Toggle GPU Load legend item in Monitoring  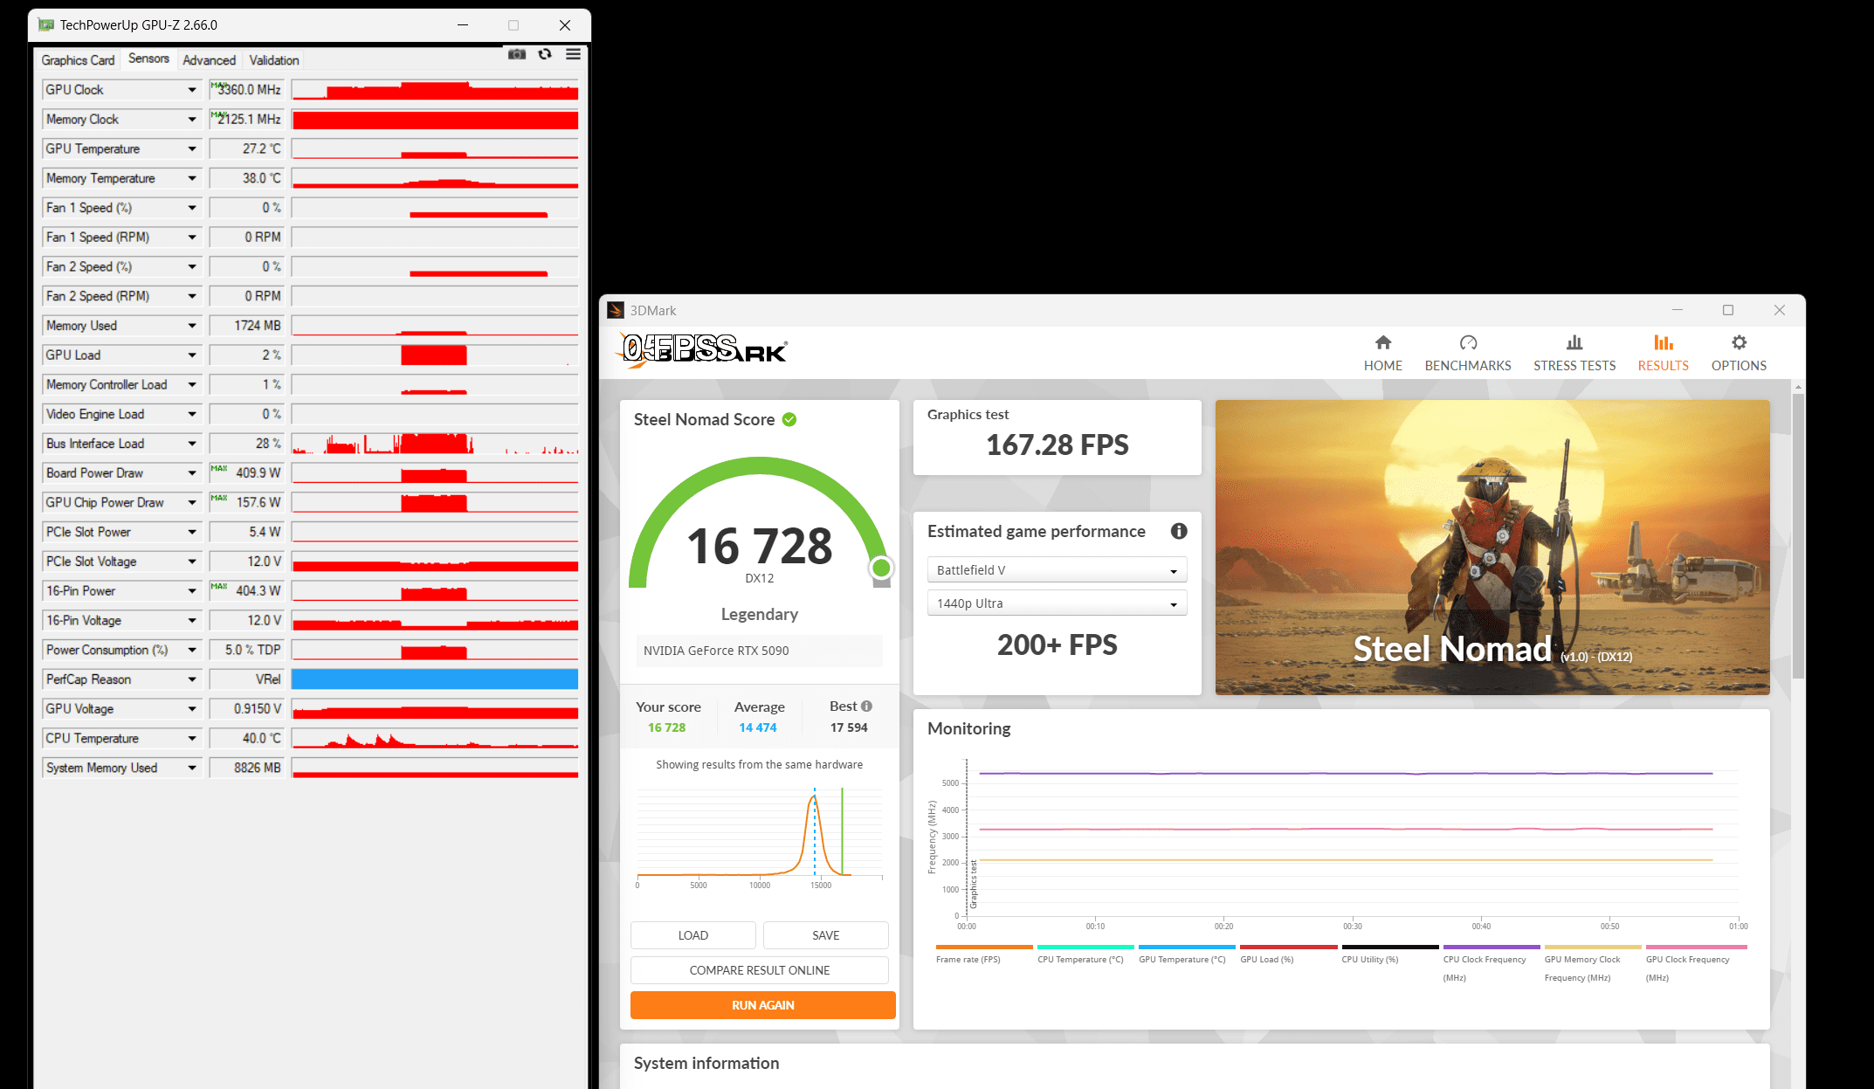click(x=1266, y=959)
